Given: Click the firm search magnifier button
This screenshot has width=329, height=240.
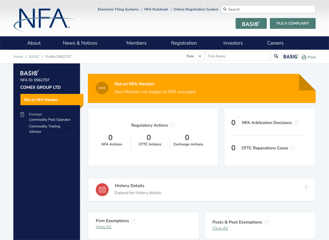Looking at the screenshot, I should tap(276, 56).
